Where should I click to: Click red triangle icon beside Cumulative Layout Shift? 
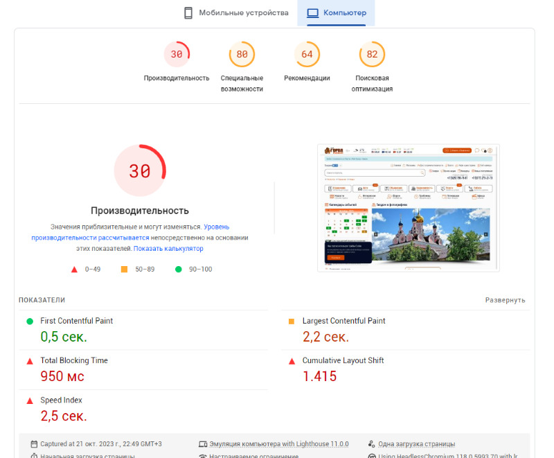tap(292, 361)
